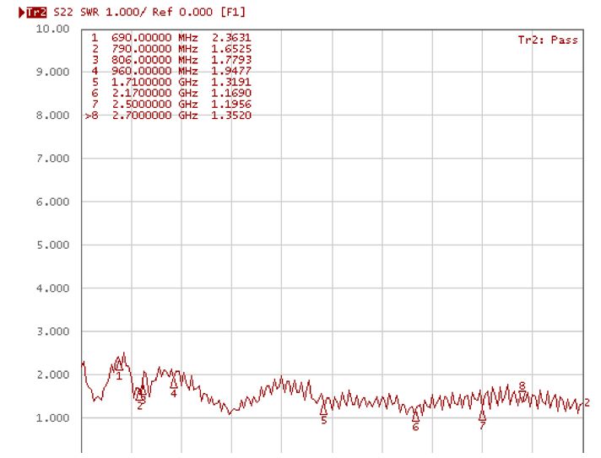Image resolution: width=601 pixels, height=458 pixels.
Task: Select marker 4 on the SWR trace
Action: coord(174,383)
